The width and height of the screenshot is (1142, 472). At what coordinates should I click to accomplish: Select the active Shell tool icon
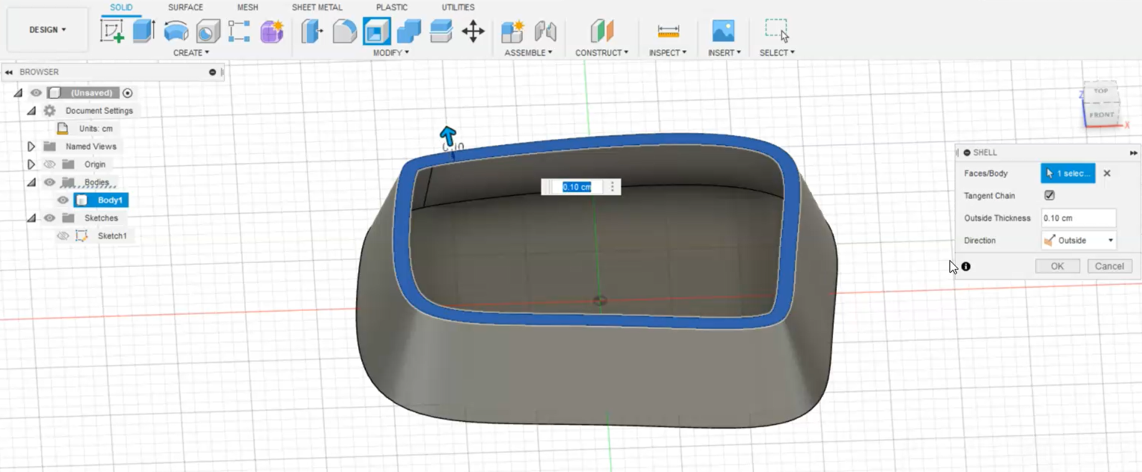coord(377,31)
